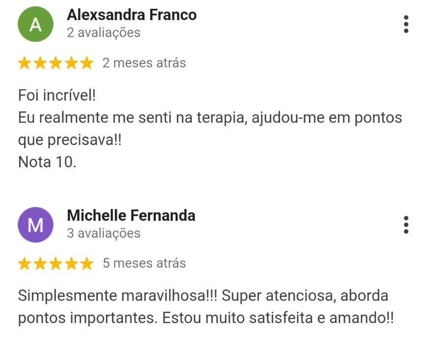Click the 'que precisava!!' review line
Screen dimensions: 437x342
(70, 140)
